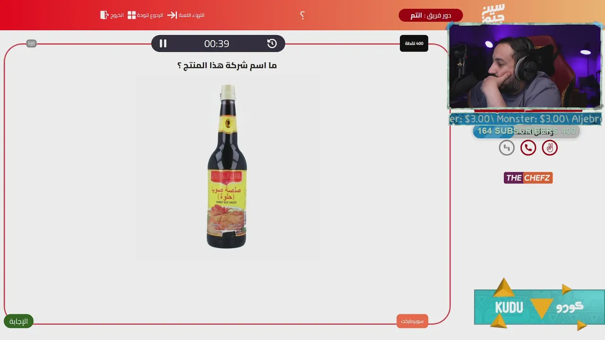Screen dimensions: 605x340
Task: Click the streamer webcam overlay
Action: coord(525,66)
